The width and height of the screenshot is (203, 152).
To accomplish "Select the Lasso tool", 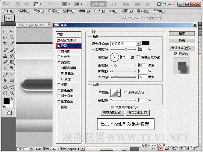I will pyautogui.click(x=5, y=37).
